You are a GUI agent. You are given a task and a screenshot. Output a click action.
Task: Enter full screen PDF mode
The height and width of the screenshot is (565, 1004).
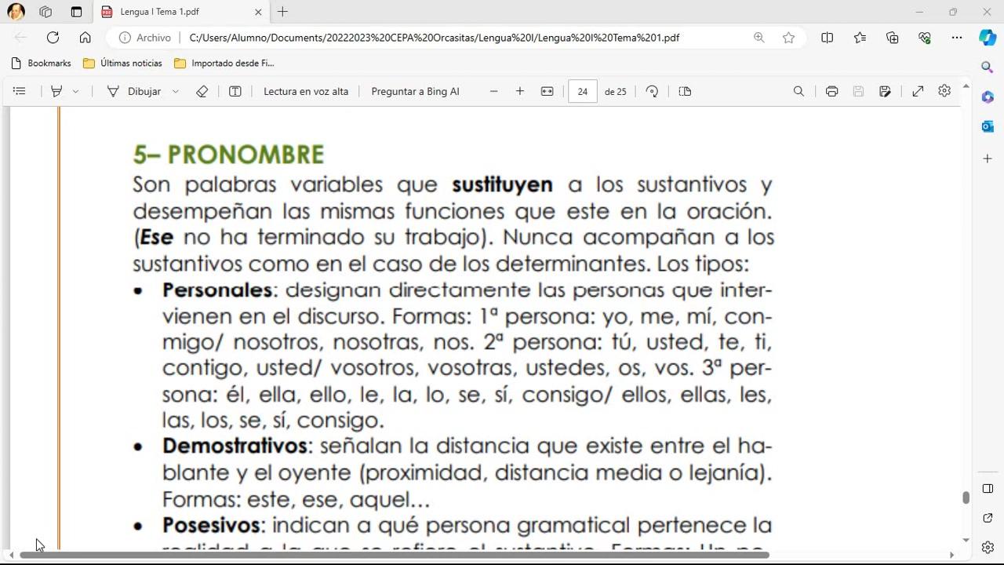(x=918, y=92)
